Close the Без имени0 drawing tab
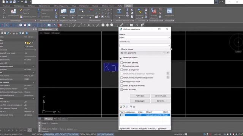The width and height of the screenshot is (243, 136). (x=57, y=29)
